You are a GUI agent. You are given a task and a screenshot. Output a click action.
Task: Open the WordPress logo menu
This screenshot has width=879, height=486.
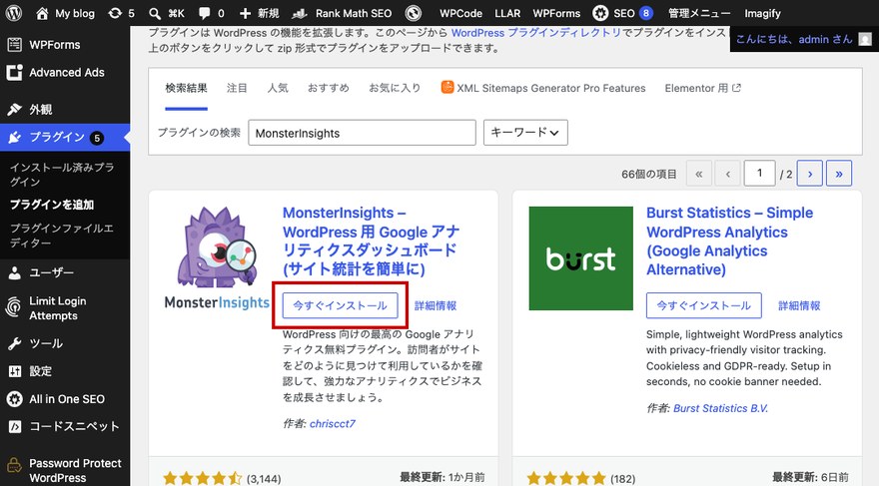[13, 13]
